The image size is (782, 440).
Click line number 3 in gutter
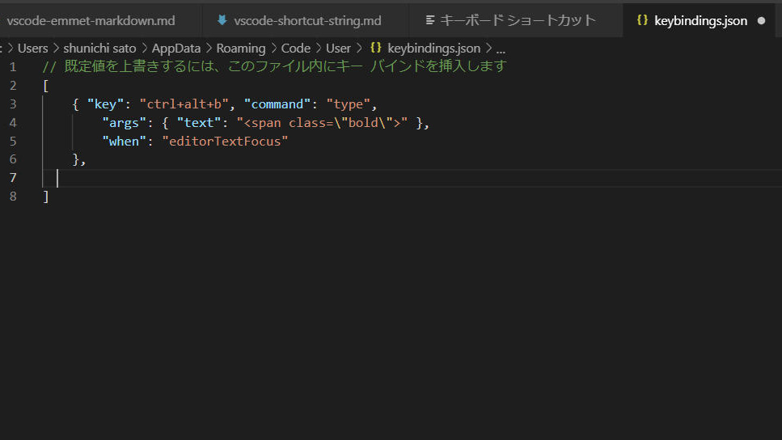(x=13, y=104)
